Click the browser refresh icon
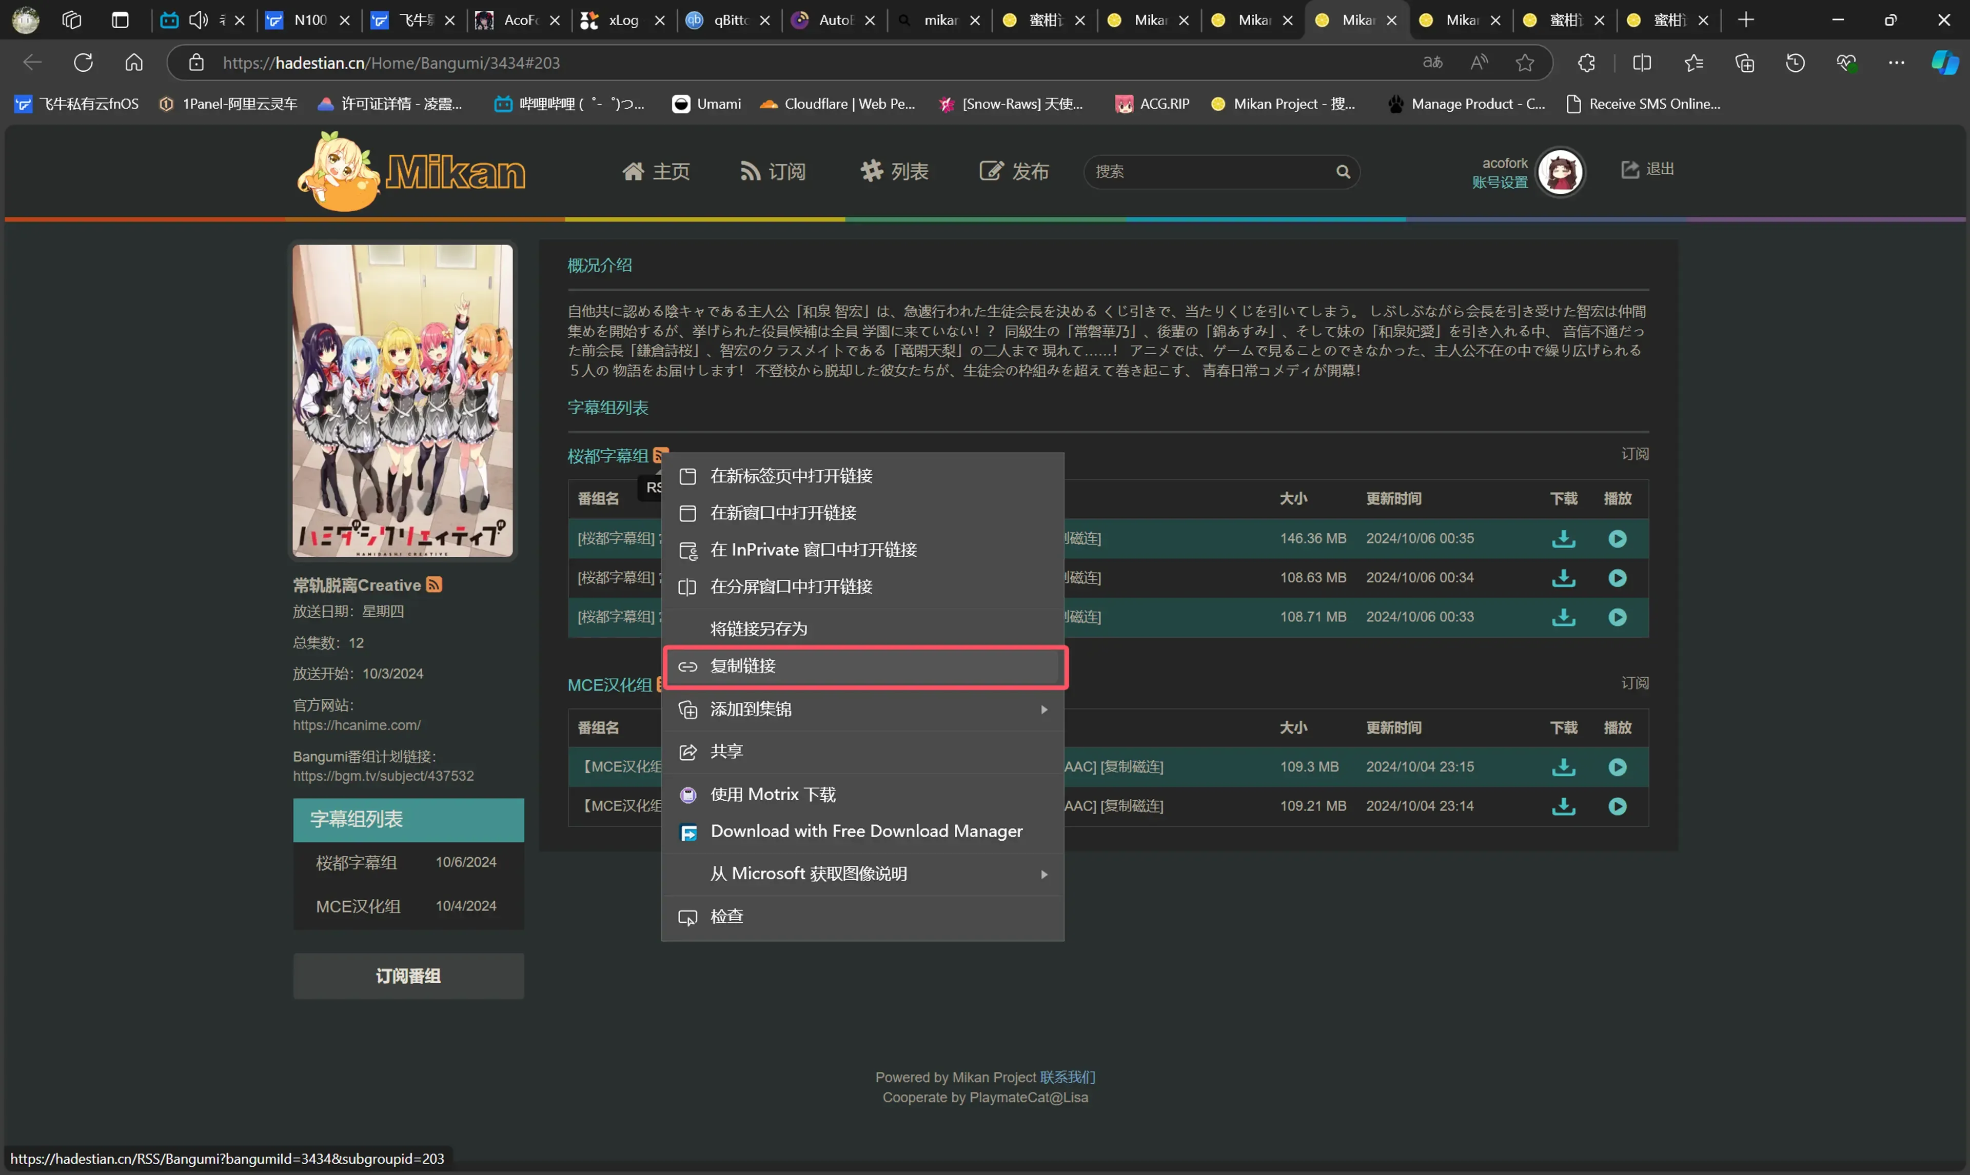Screen dimensions: 1970x1175 (x=83, y=63)
